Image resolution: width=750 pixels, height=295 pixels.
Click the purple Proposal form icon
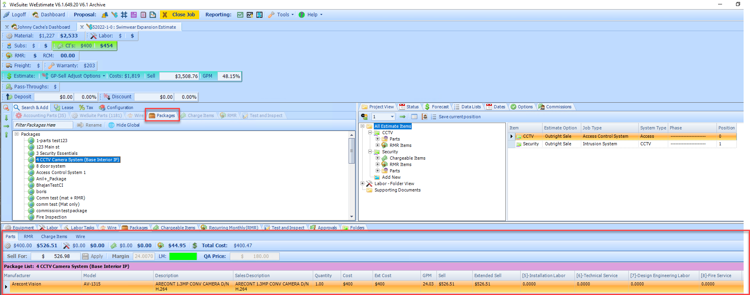point(134,15)
